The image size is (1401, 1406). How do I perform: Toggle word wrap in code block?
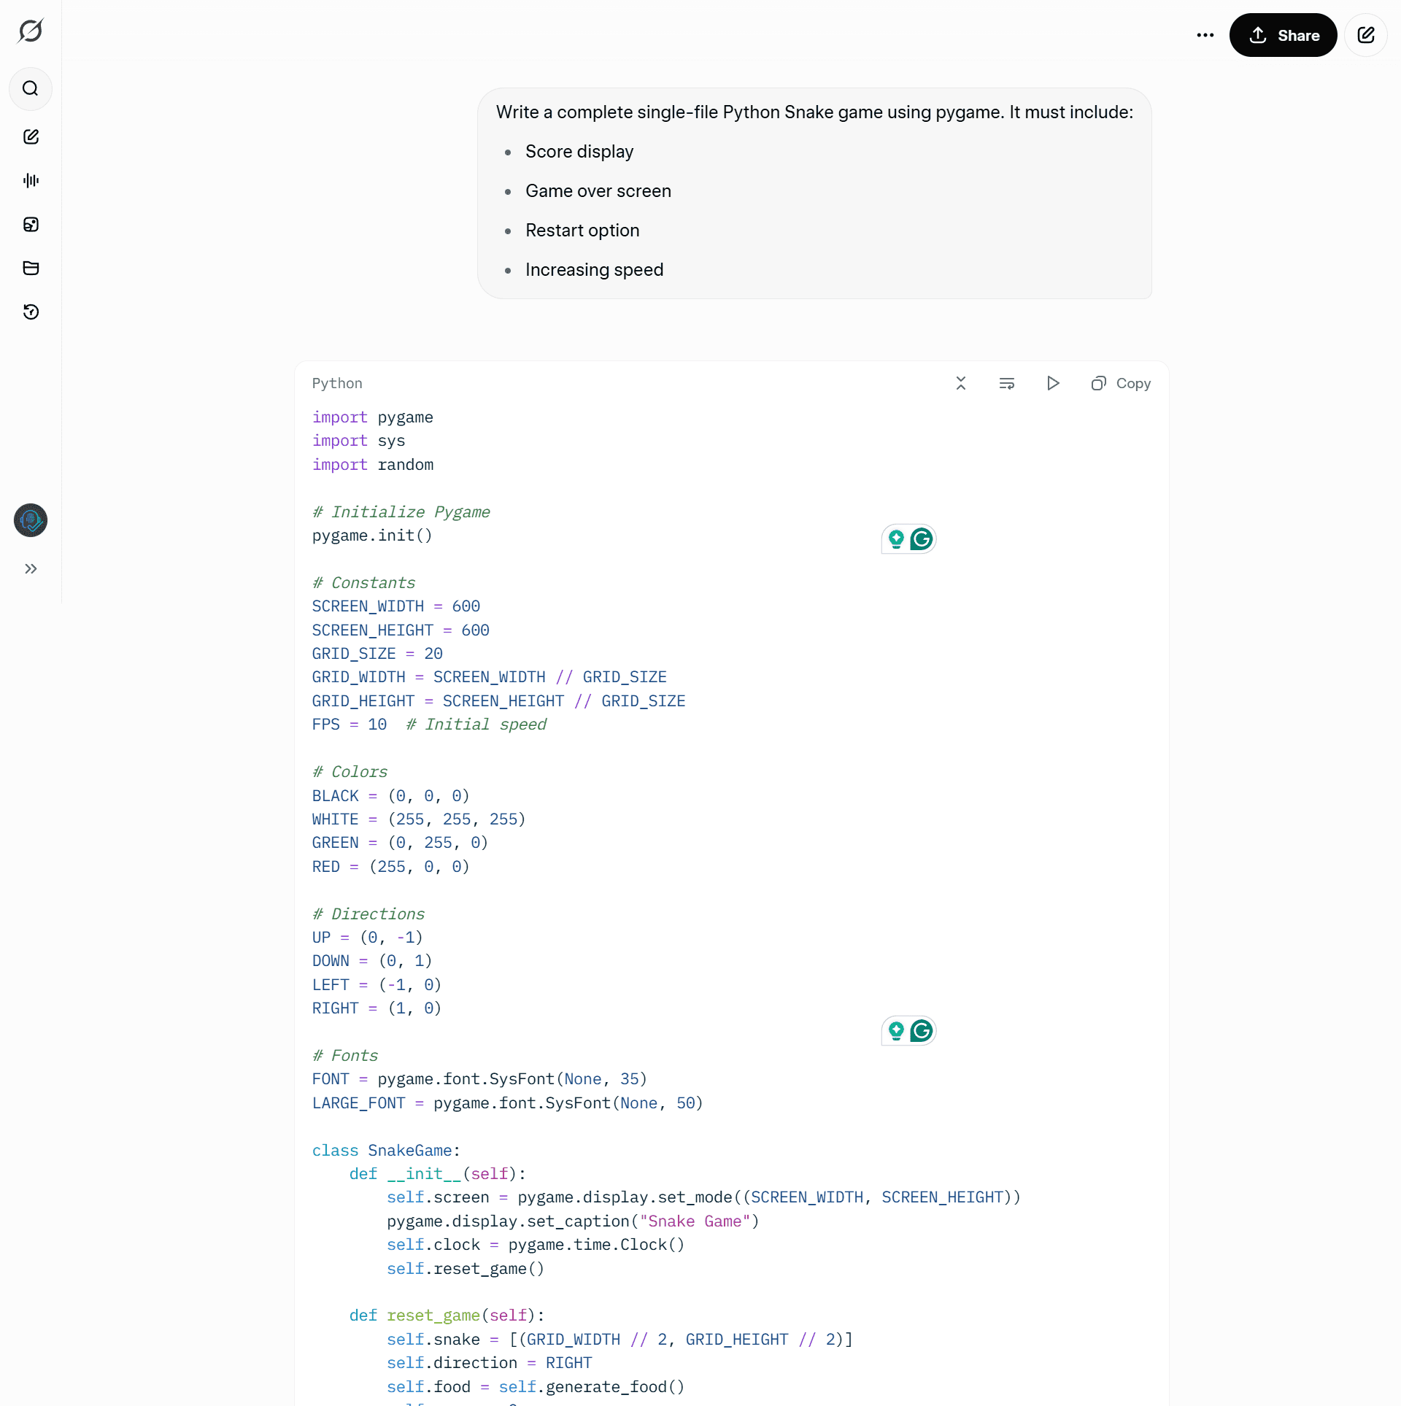click(1007, 384)
